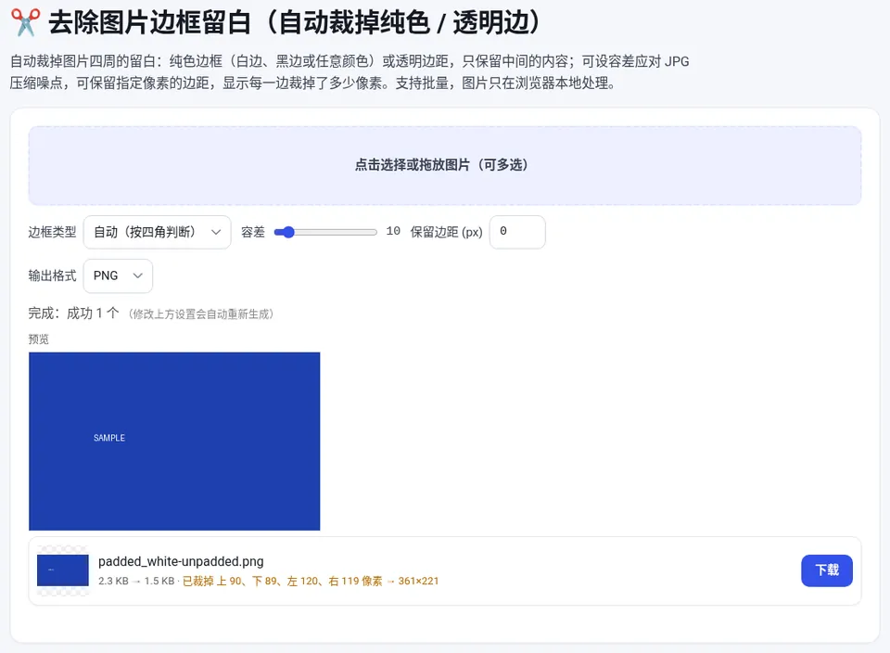Viewport: 890px width, 653px height.
Task: Open the 输出格式 PNG dropdown
Action: [118, 276]
